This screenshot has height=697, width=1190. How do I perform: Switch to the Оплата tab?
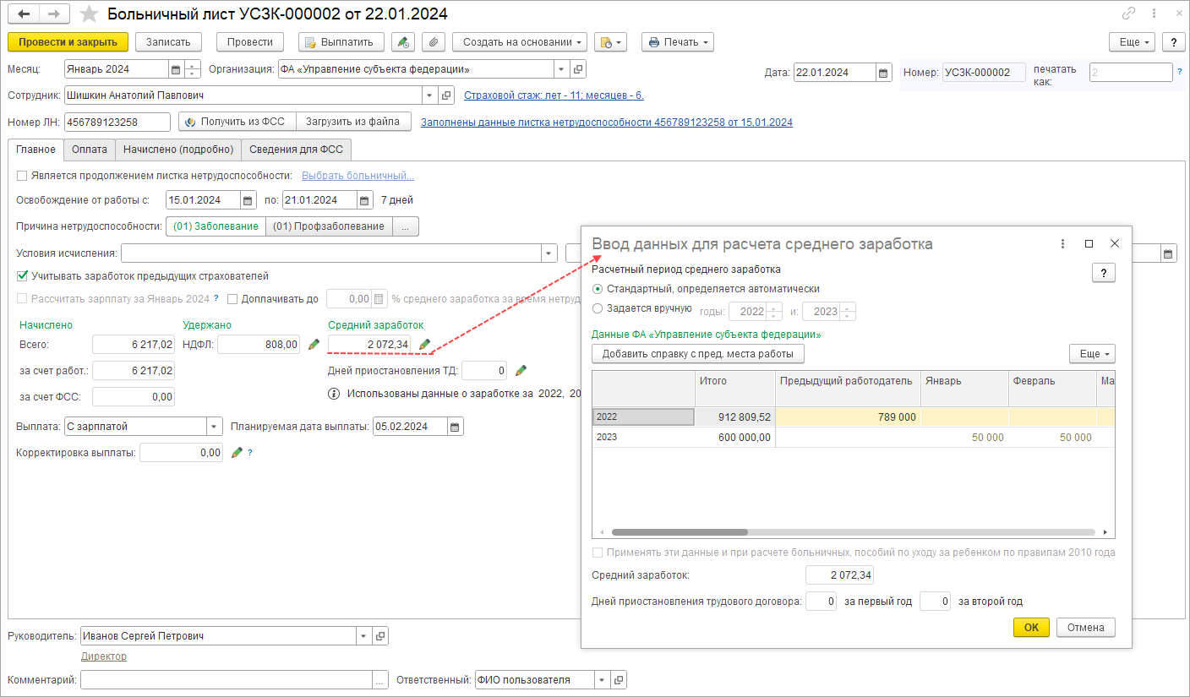click(x=90, y=150)
